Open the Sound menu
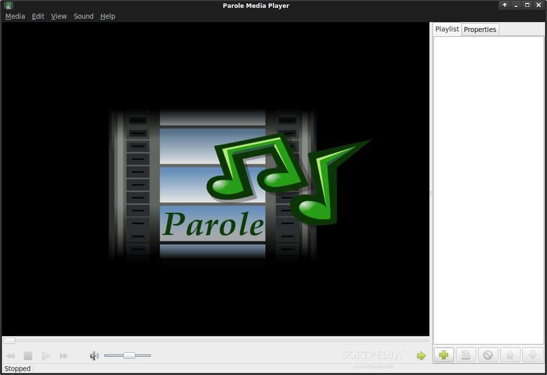547x375 pixels. pos(83,16)
